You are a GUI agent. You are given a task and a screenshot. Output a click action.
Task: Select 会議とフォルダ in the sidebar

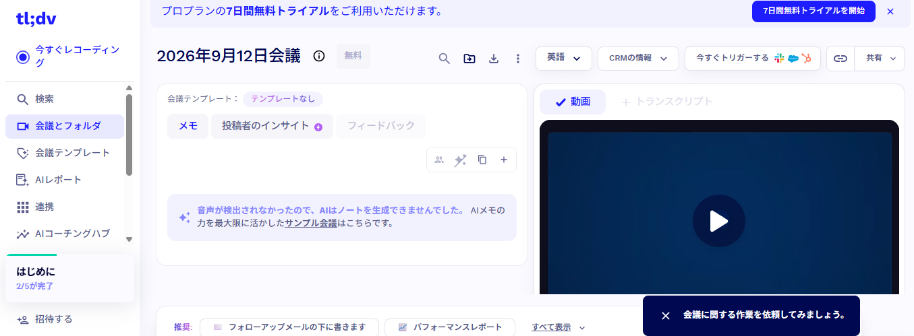click(64, 126)
